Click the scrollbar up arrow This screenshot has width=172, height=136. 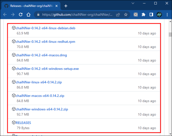coord(170,21)
